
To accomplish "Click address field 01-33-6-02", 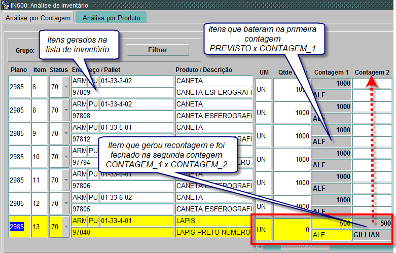I will (136, 197).
